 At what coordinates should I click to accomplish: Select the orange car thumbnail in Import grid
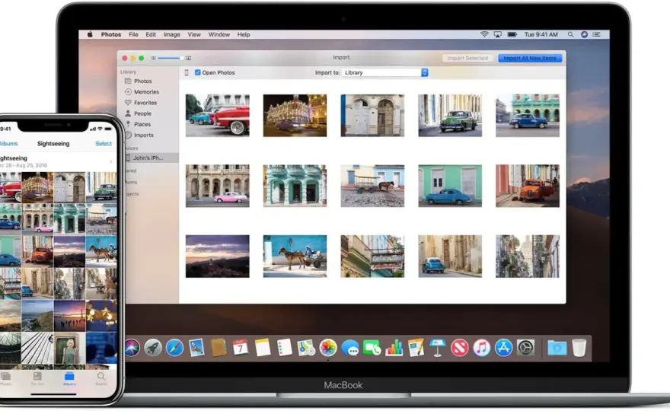click(x=528, y=186)
